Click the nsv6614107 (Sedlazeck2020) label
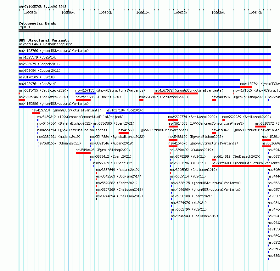The width and height of the screenshot is (280, 271). tap(164, 97)
